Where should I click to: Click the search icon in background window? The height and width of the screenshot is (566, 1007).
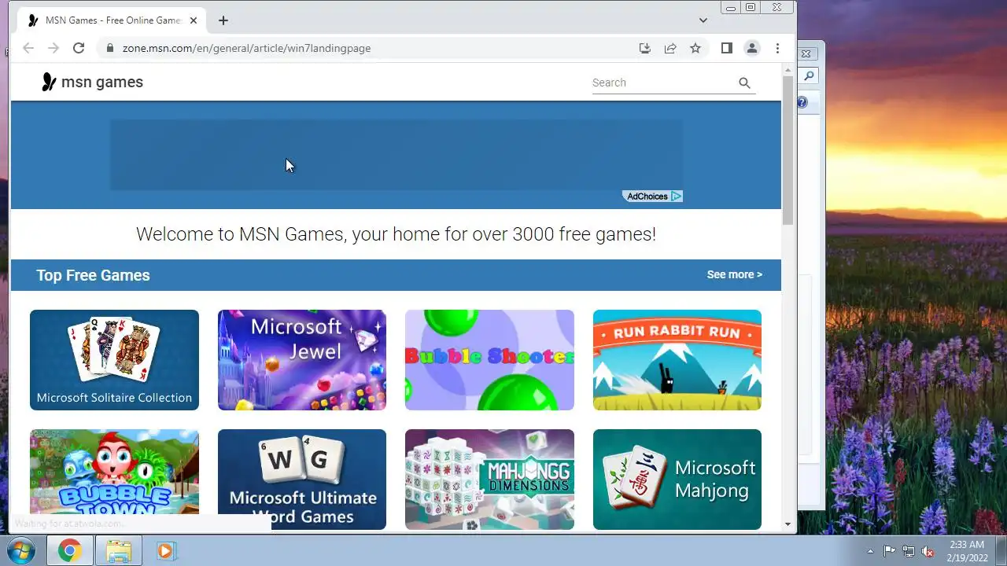coord(808,75)
